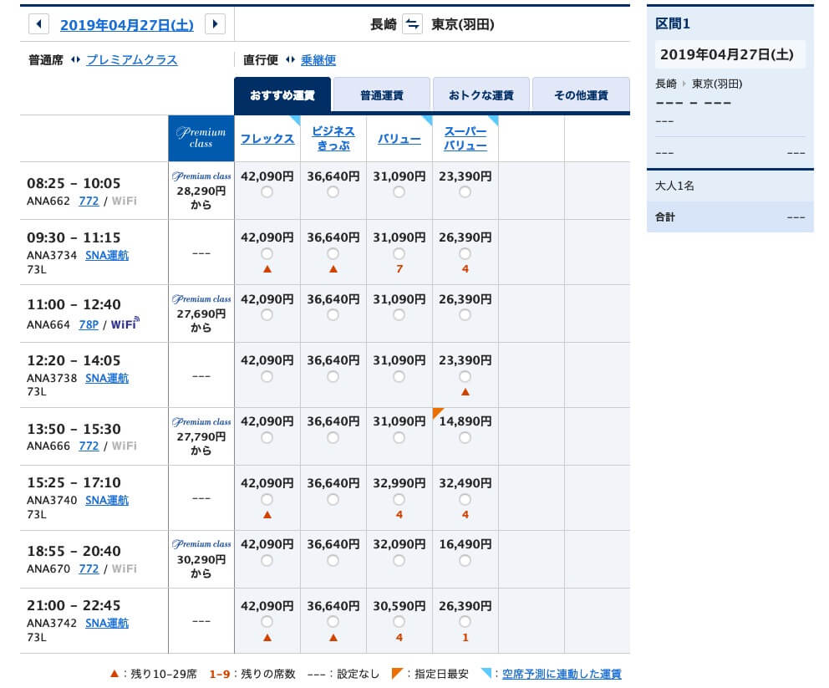This screenshot has height=688, width=829.
Task: Select ビジネスきっぷ fare for the 21:00 flight
Action: click(x=333, y=622)
